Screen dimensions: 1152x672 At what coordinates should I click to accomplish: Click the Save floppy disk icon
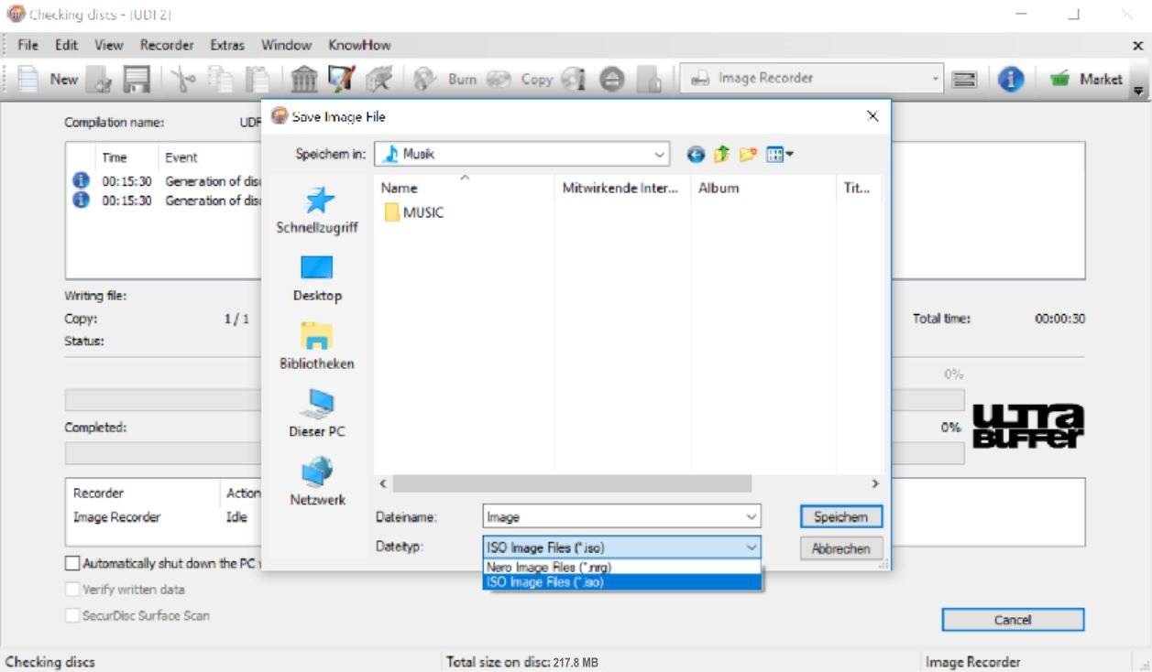tap(136, 79)
